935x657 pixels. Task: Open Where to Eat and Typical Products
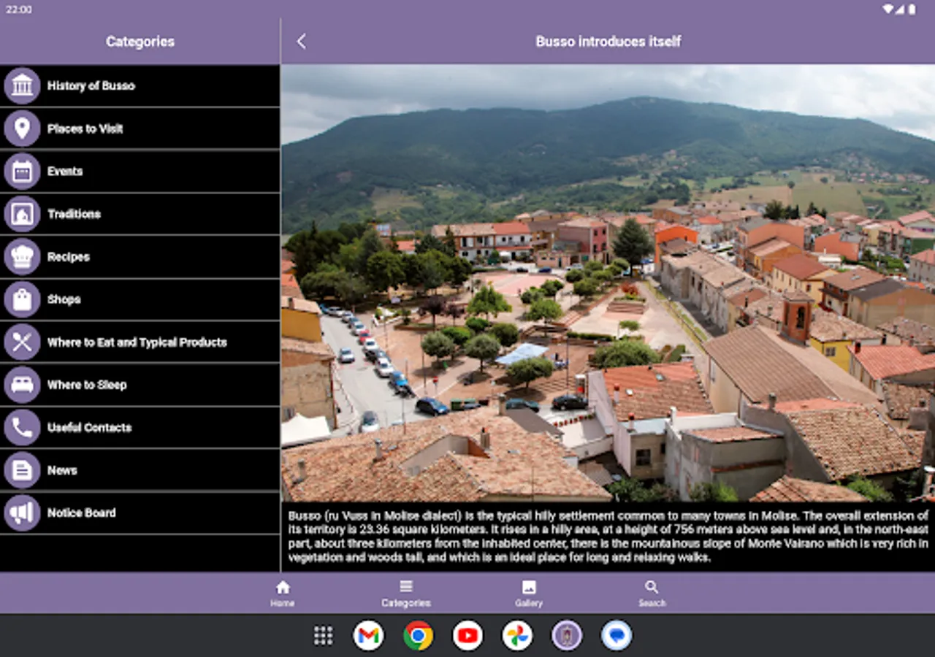coord(137,342)
